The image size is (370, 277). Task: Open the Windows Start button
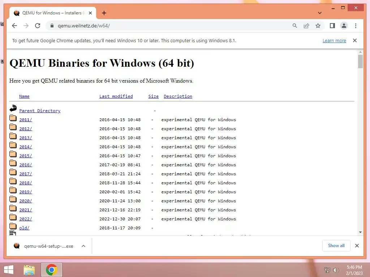point(9,270)
